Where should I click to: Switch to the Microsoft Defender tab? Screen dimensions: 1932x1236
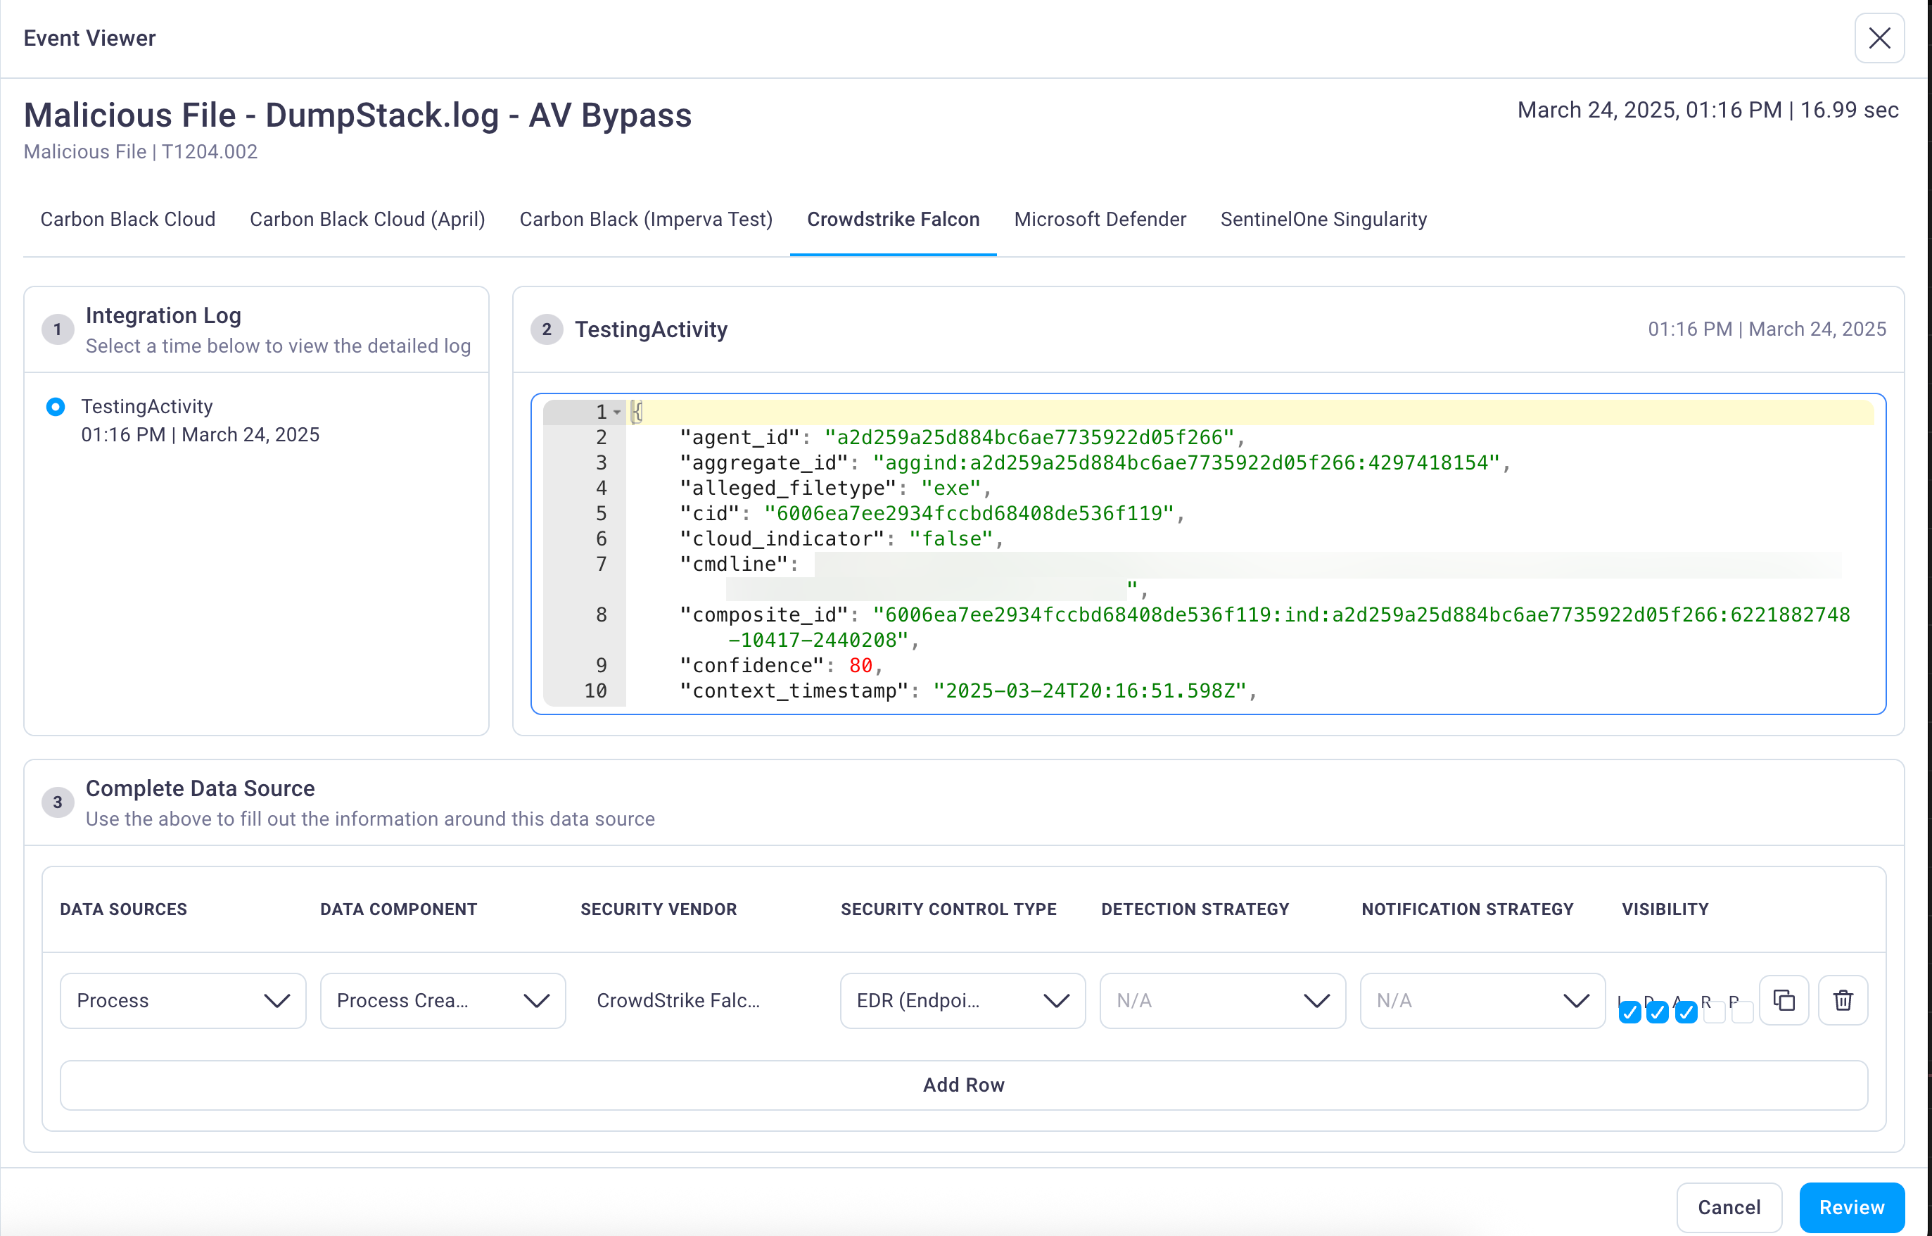(x=1099, y=219)
